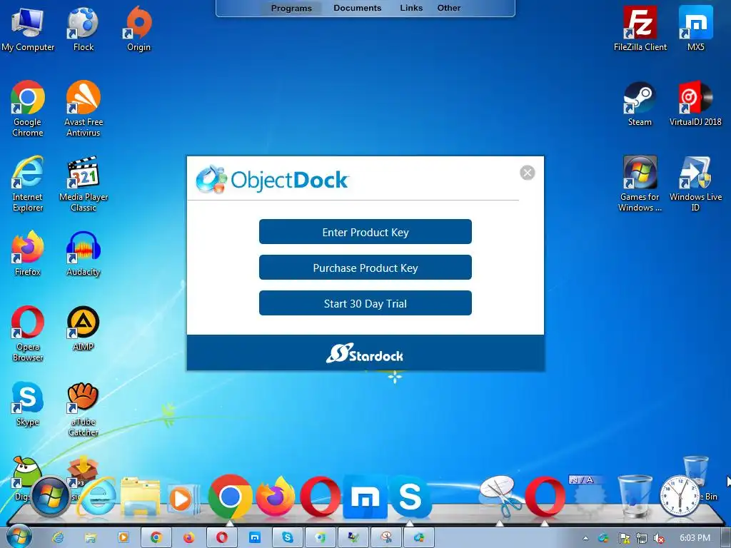Select the Opera Browser desktop shortcut
The width and height of the screenshot is (731, 548).
point(28,334)
